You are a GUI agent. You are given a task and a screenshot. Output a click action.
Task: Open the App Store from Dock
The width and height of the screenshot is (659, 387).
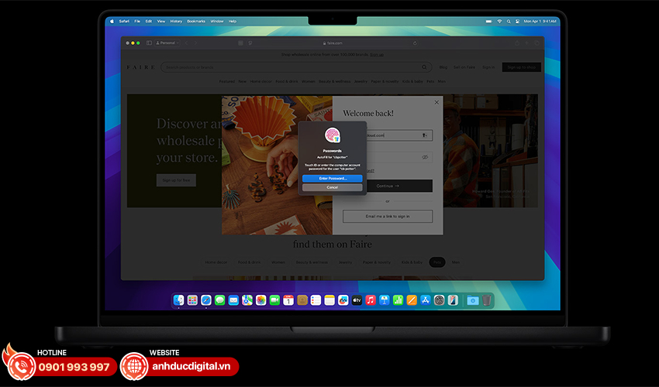(425, 300)
